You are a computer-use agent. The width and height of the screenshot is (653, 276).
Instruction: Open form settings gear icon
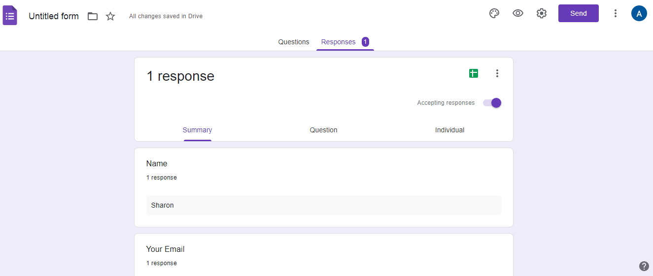point(541,13)
